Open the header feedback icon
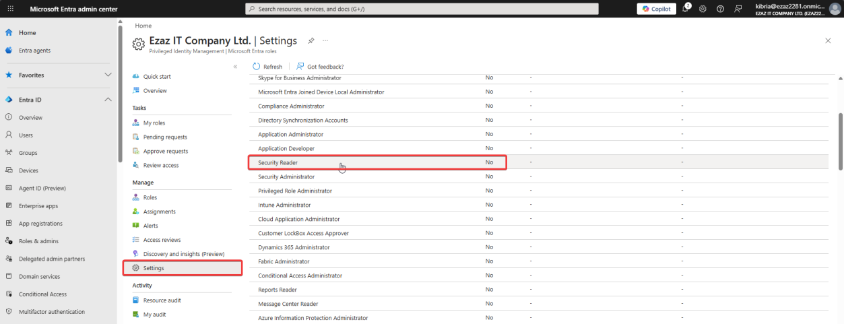 (x=738, y=9)
